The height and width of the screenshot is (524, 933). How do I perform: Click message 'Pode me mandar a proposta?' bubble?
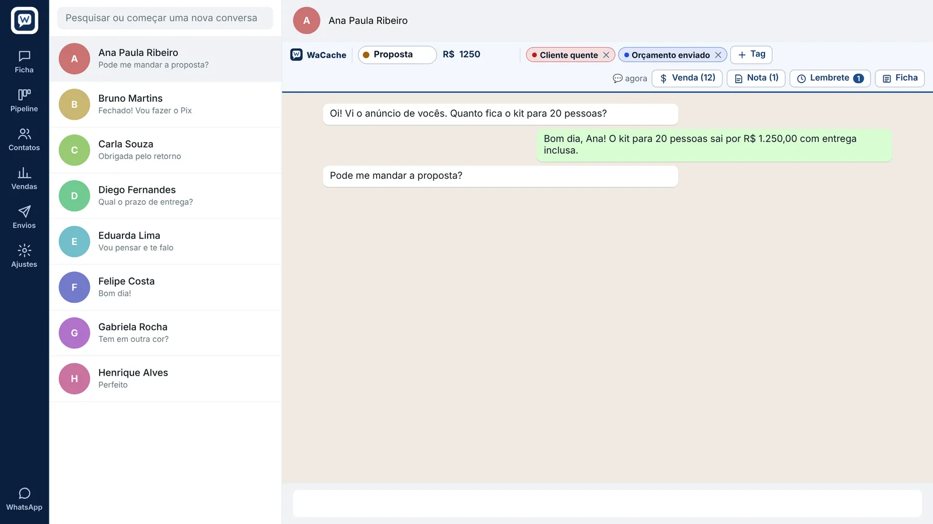coord(500,176)
